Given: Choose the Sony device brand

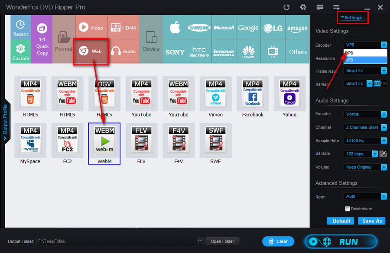Looking at the screenshot, I should click(x=175, y=51).
